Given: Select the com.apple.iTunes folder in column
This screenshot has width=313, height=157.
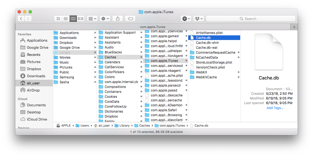Looking at the screenshot, I should 166,61.
